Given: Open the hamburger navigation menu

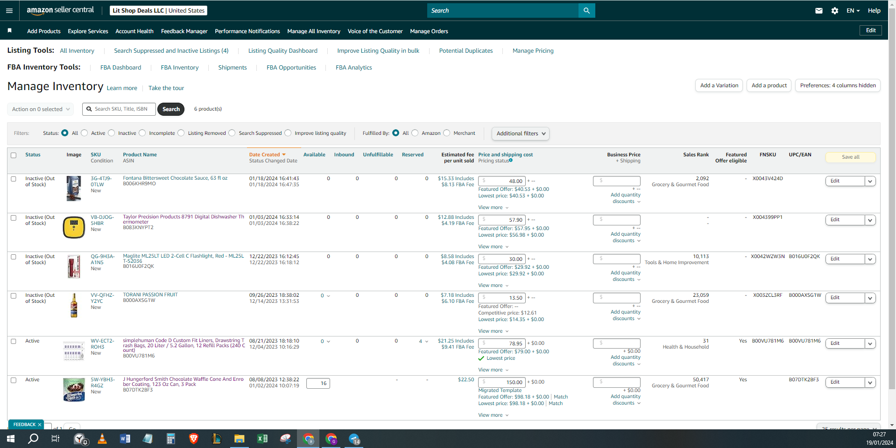Looking at the screenshot, I should click(x=9, y=10).
